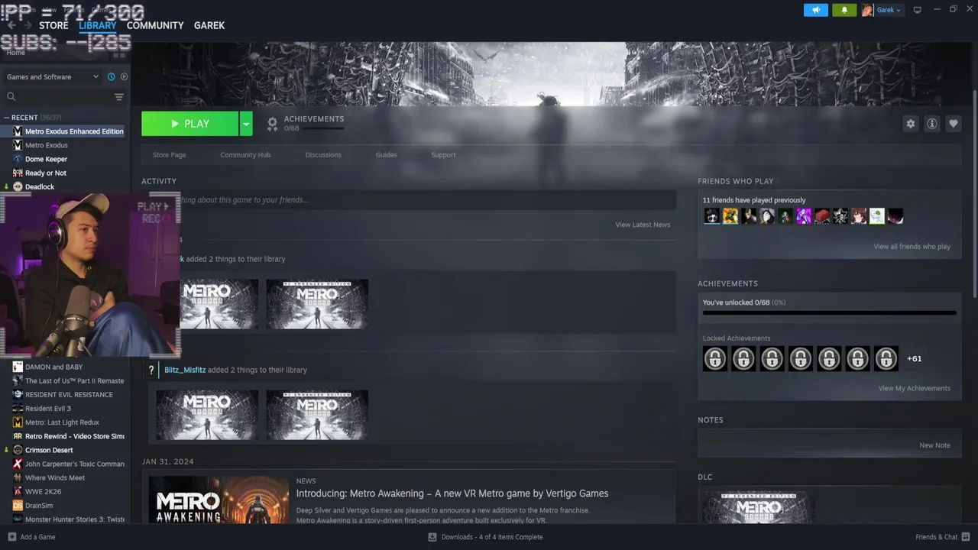This screenshot has width=978, height=550.
Task: Select RESIDENT EVIL RESISTANCE in sidebar
Action: click(x=69, y=394)
